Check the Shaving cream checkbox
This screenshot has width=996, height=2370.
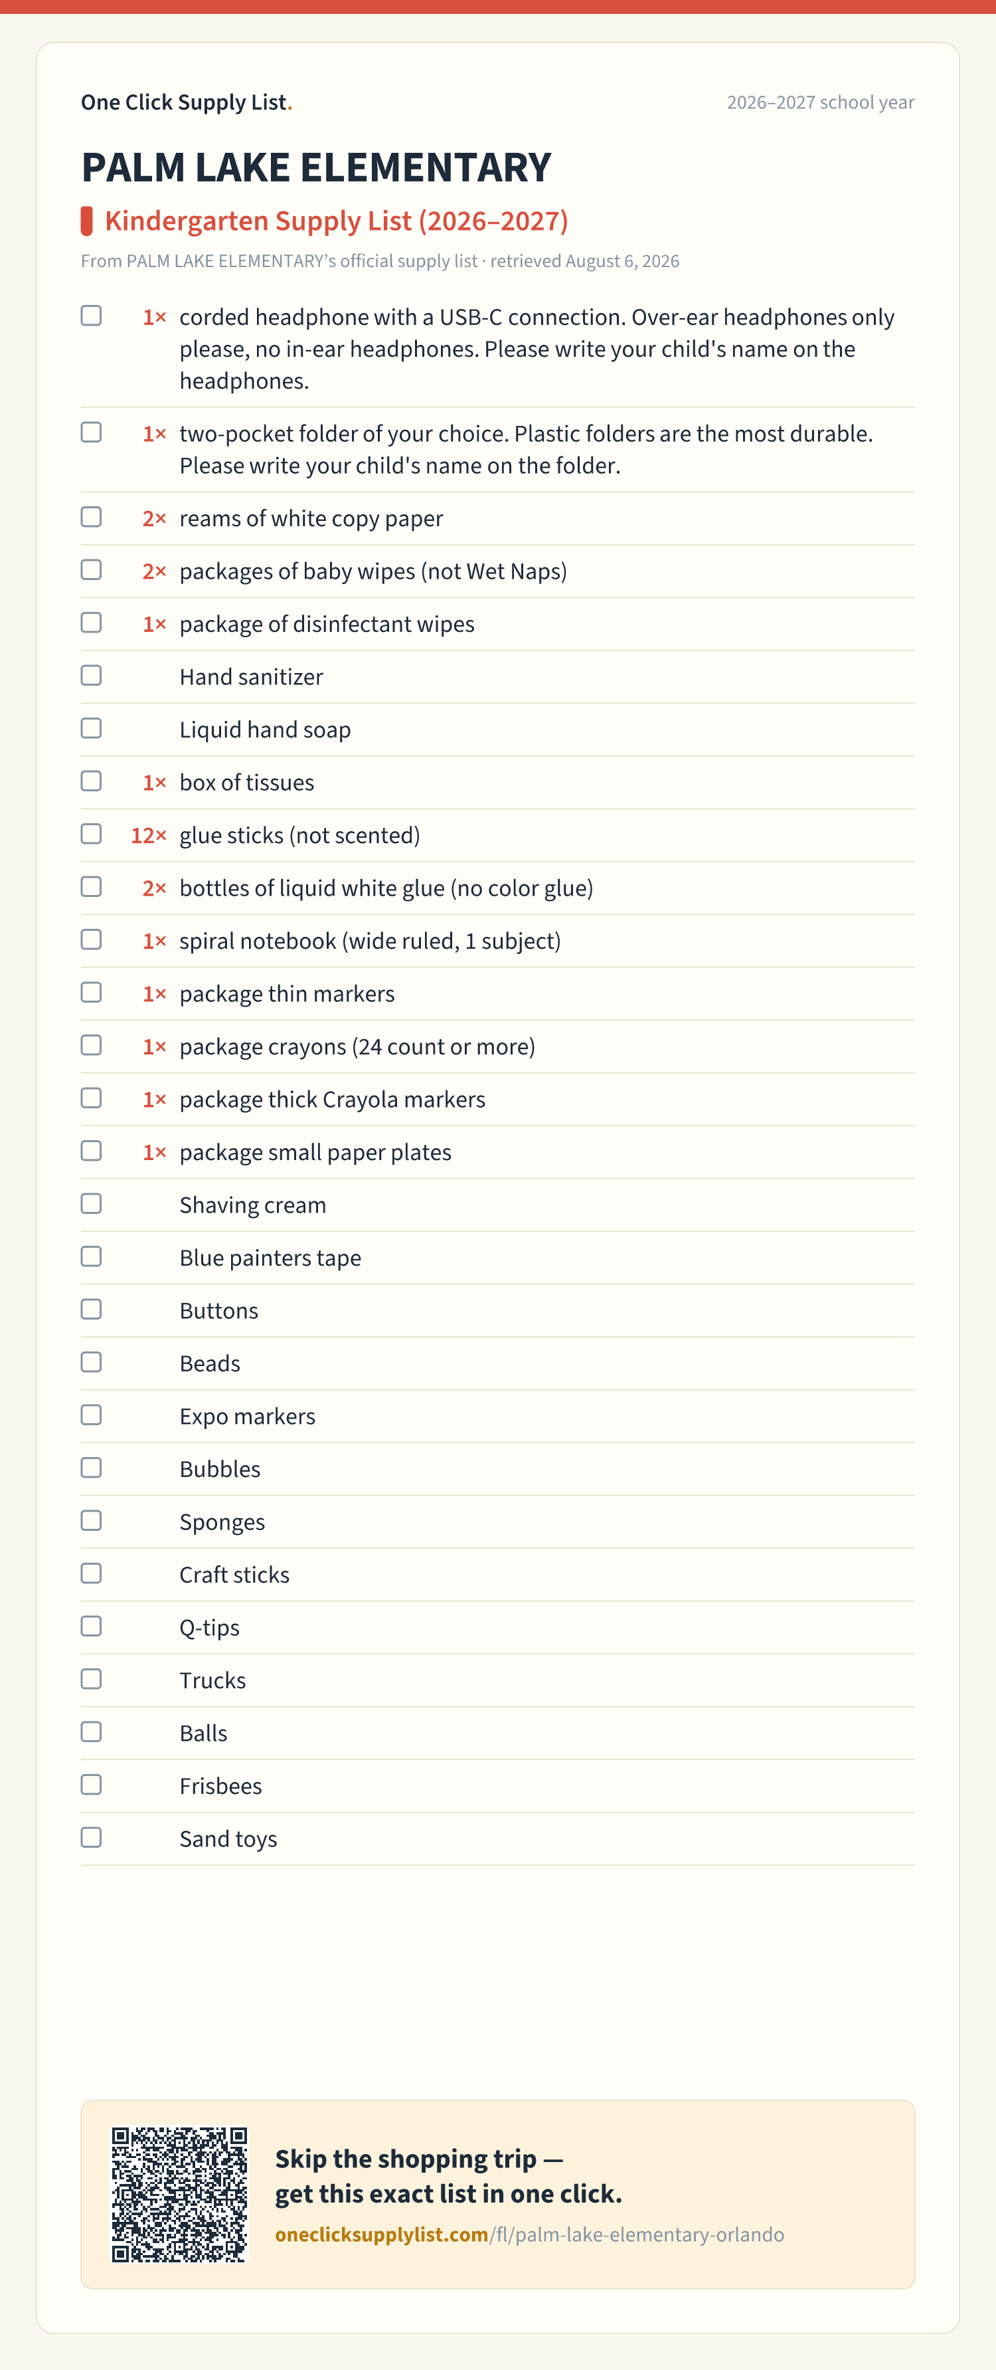point(91,1203)
